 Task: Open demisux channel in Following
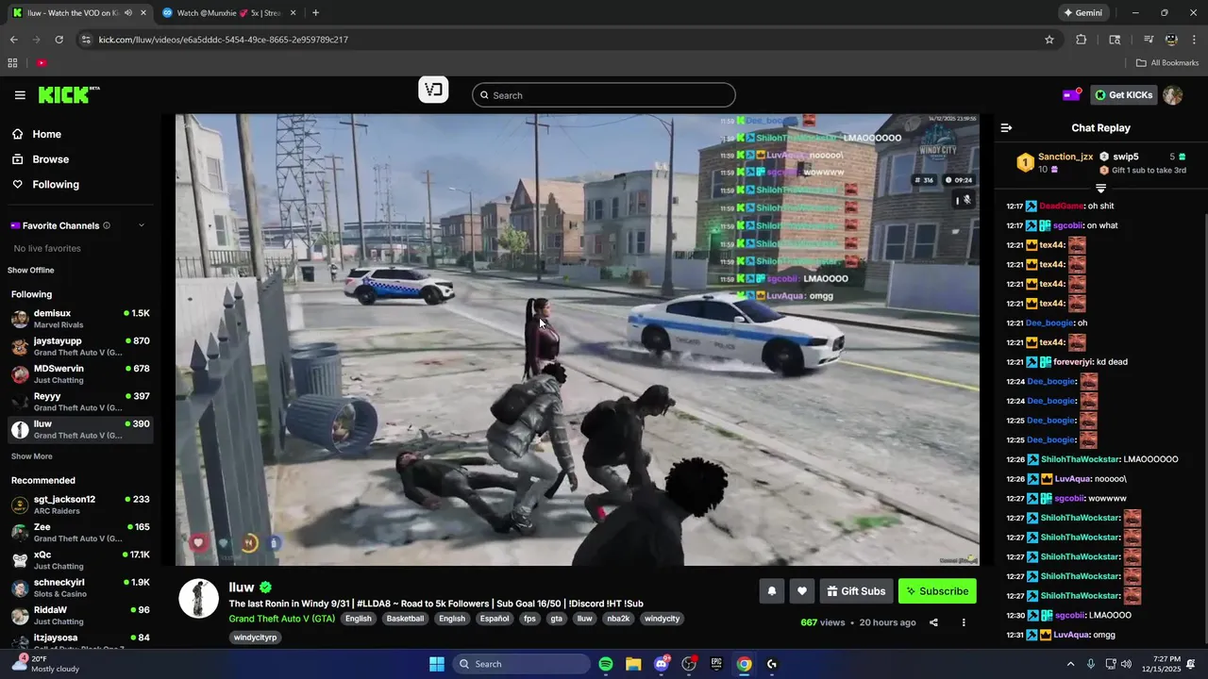point(80,319)
